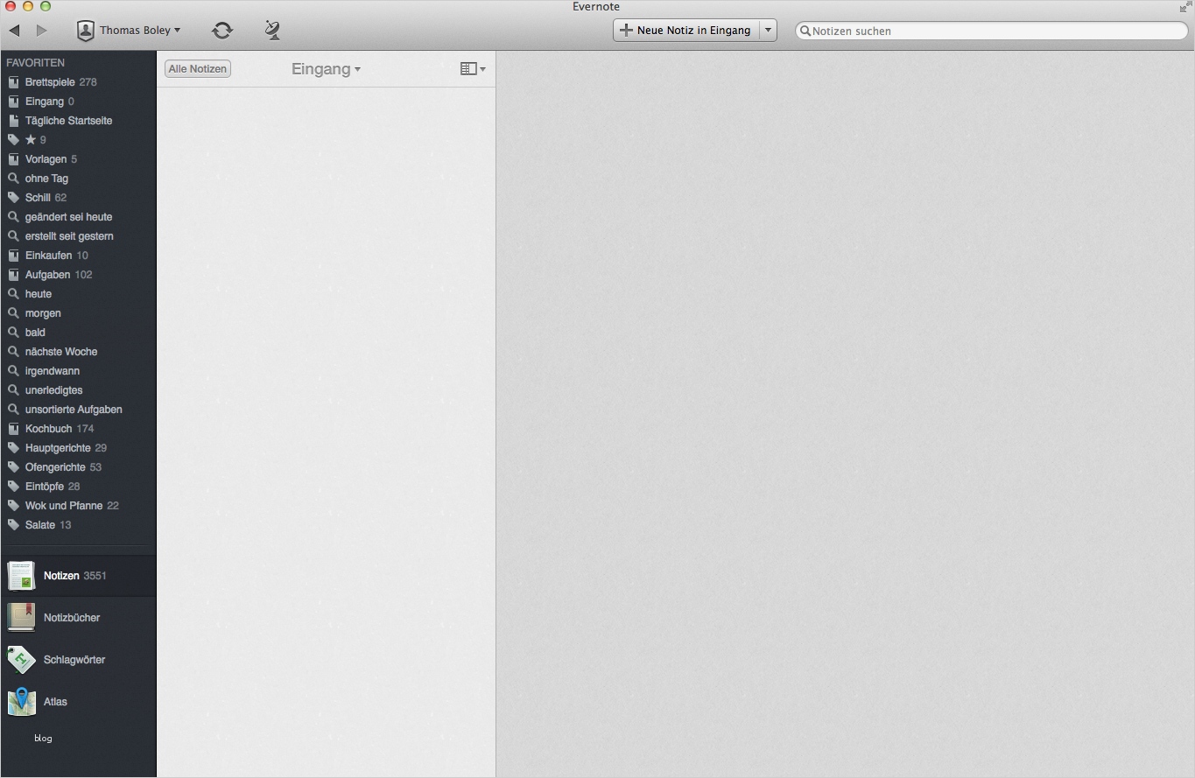
Task: Click the notebook icon beside Kochbuch
Action: (x=13, y=429)
